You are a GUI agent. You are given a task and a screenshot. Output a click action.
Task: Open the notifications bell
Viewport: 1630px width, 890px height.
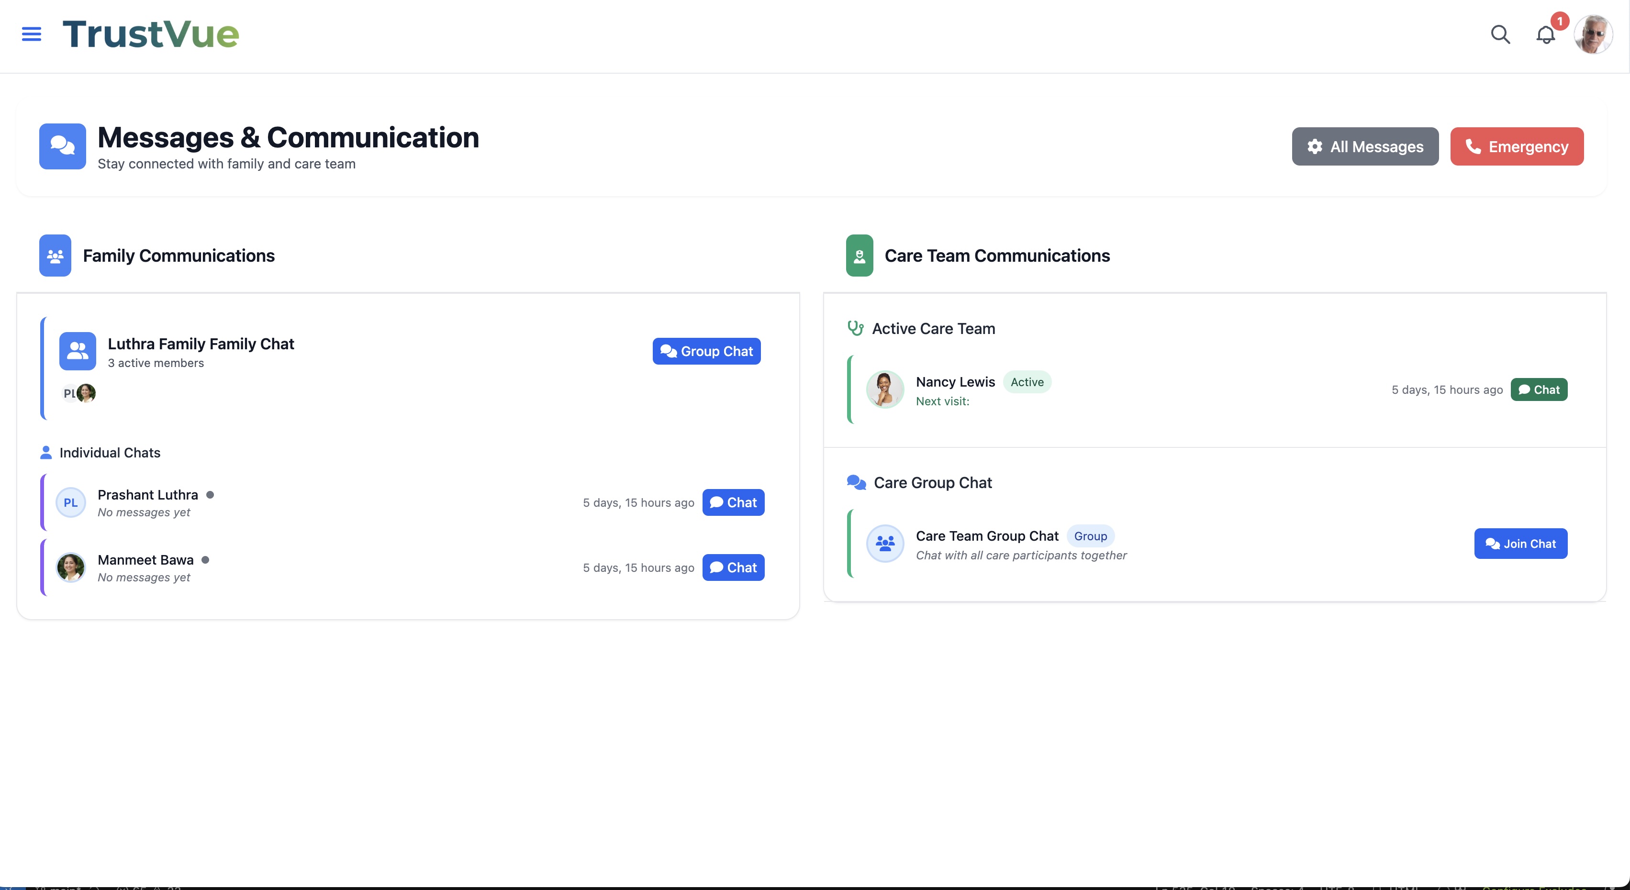[x=1545, y=35]
